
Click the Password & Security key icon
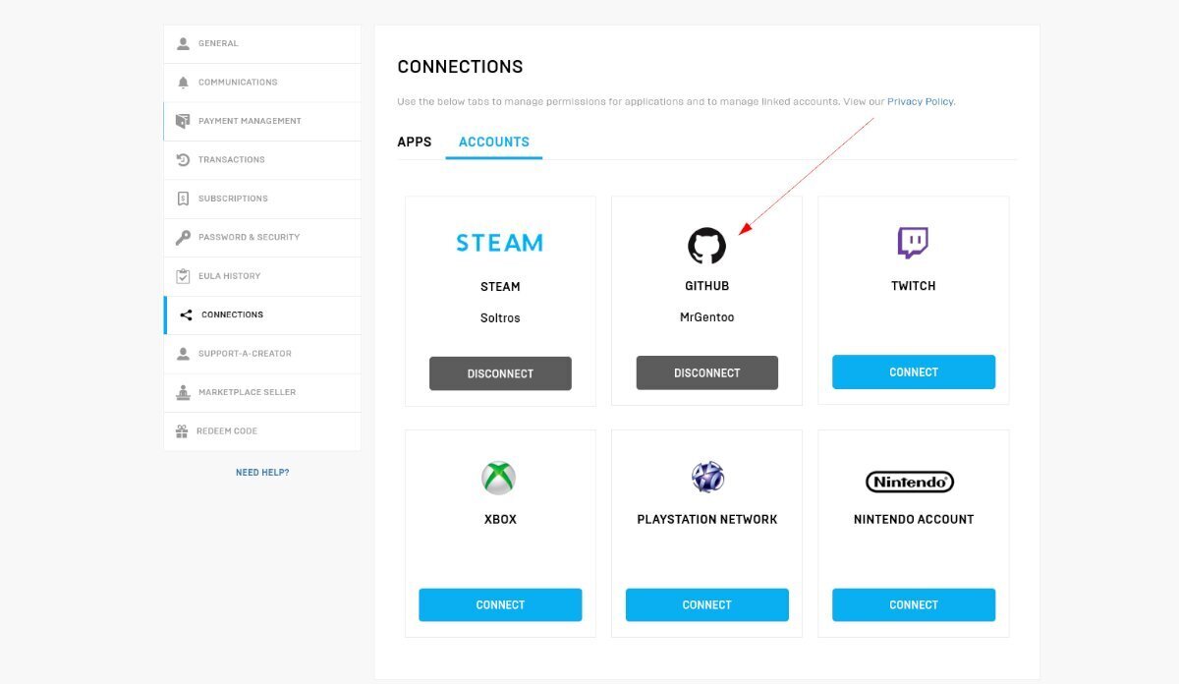(x=183, y=237)
